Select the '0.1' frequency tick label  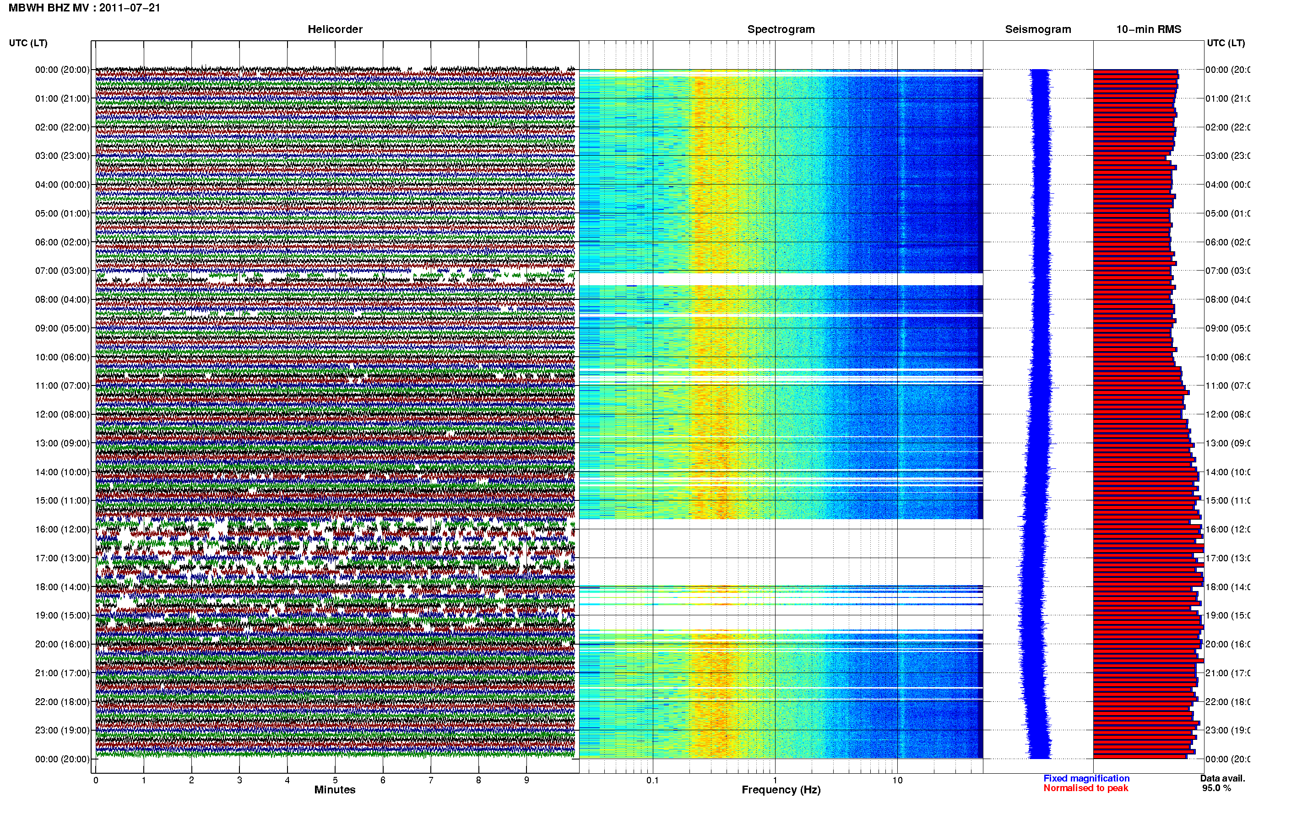[x=652, y=781]
